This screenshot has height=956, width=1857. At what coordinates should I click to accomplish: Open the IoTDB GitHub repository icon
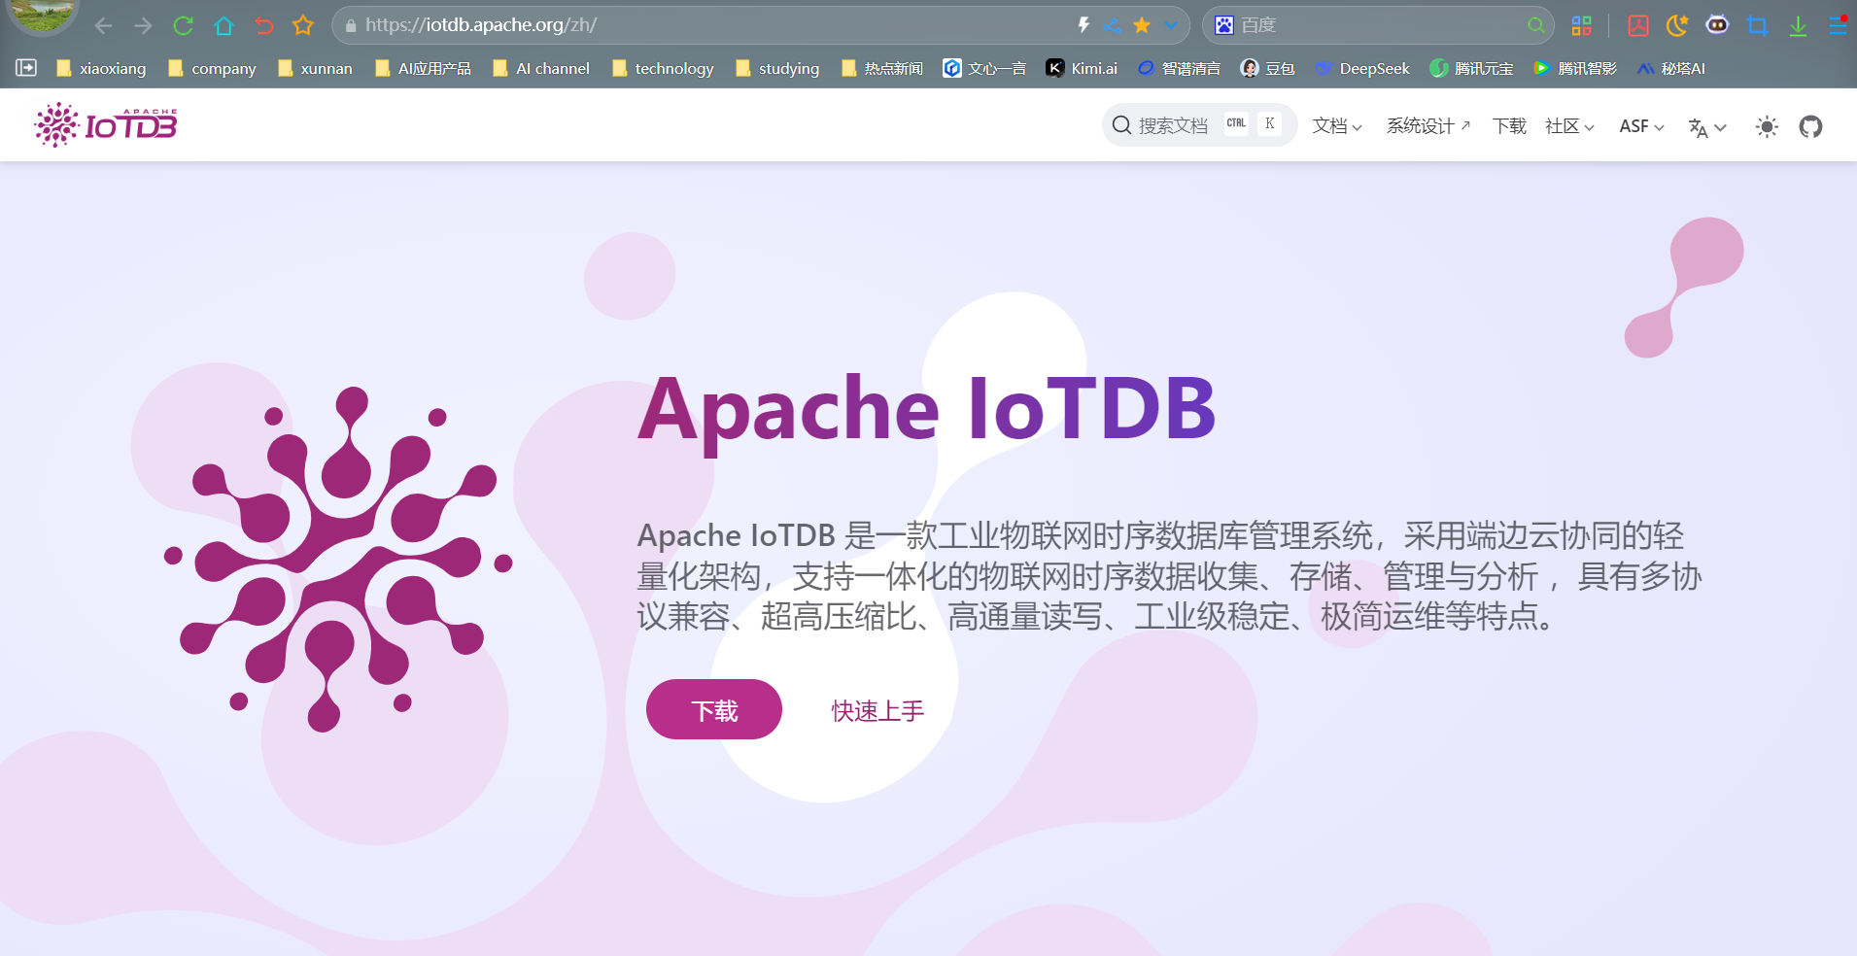click(1810, 126)
